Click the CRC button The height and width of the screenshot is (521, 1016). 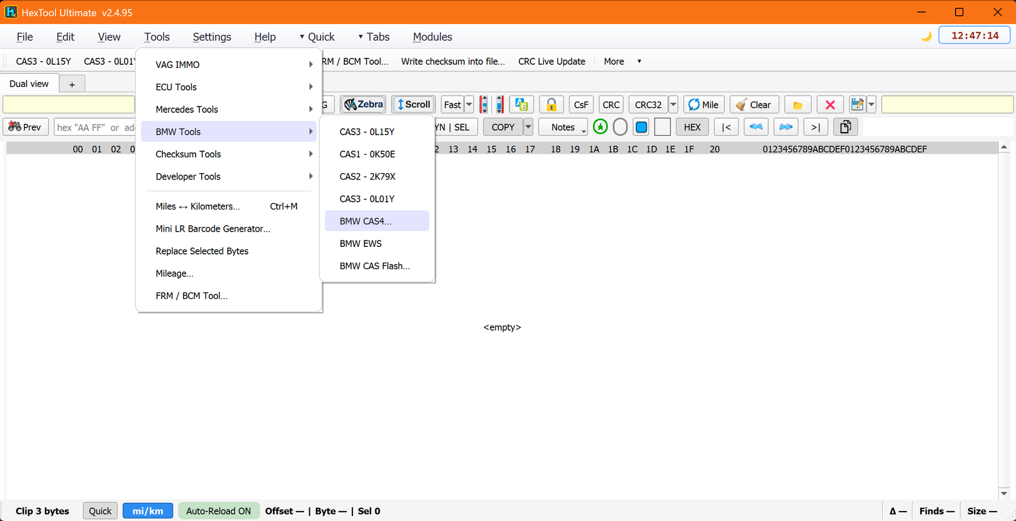tap(611, 105)
